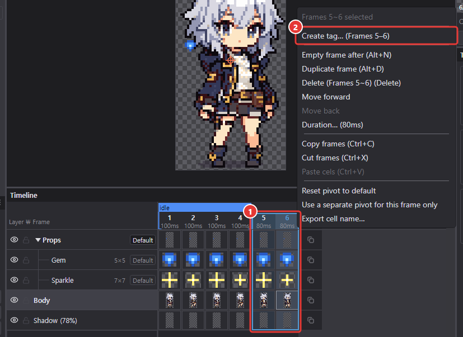Lock the Shadow layer
Image resolution: width=463 pixels, height=337 pixels.
[26, 320]
